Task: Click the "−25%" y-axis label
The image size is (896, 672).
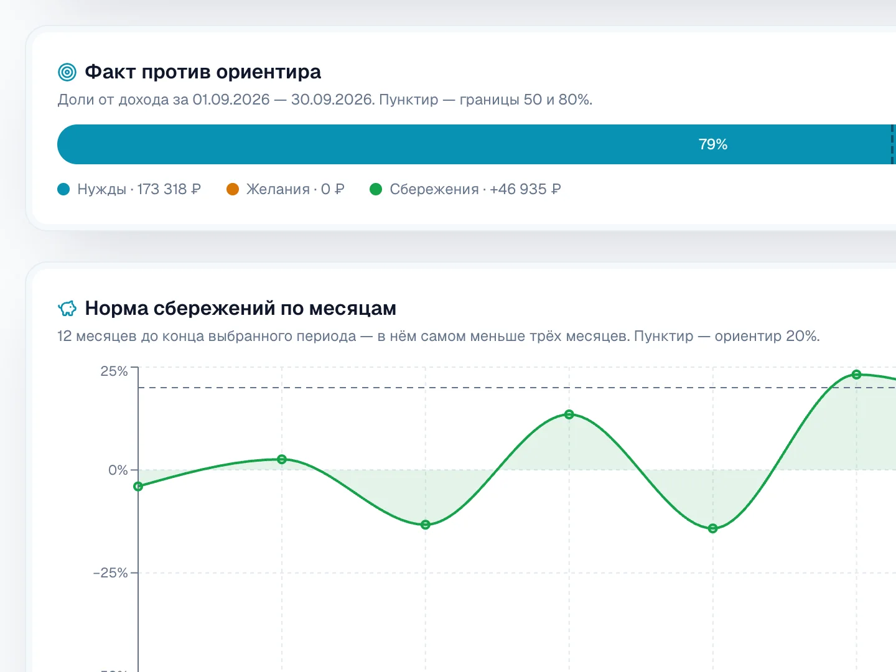Action: pos(110,573)
